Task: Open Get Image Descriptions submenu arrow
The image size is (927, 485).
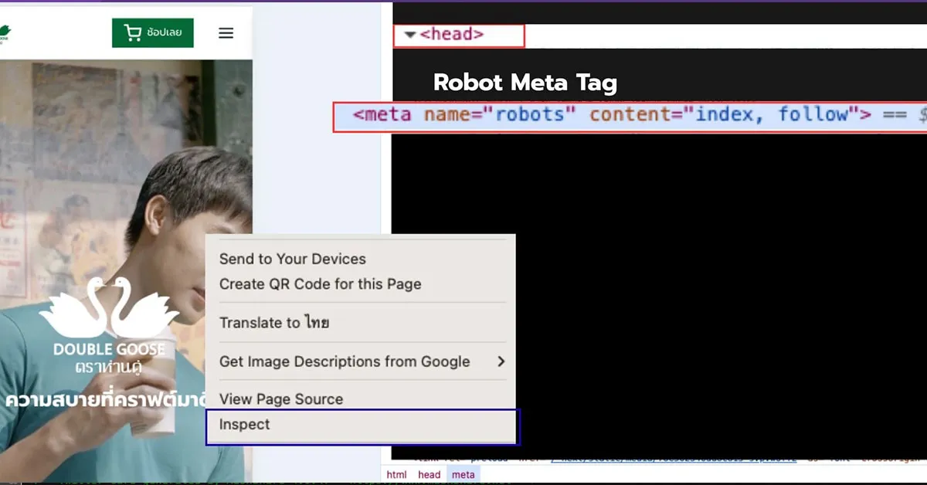Action: [x=501, y=361]
